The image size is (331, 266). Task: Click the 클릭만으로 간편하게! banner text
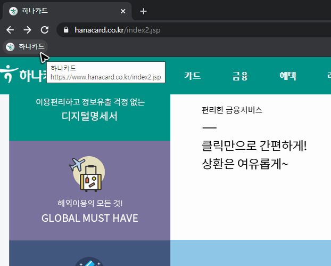254,146
